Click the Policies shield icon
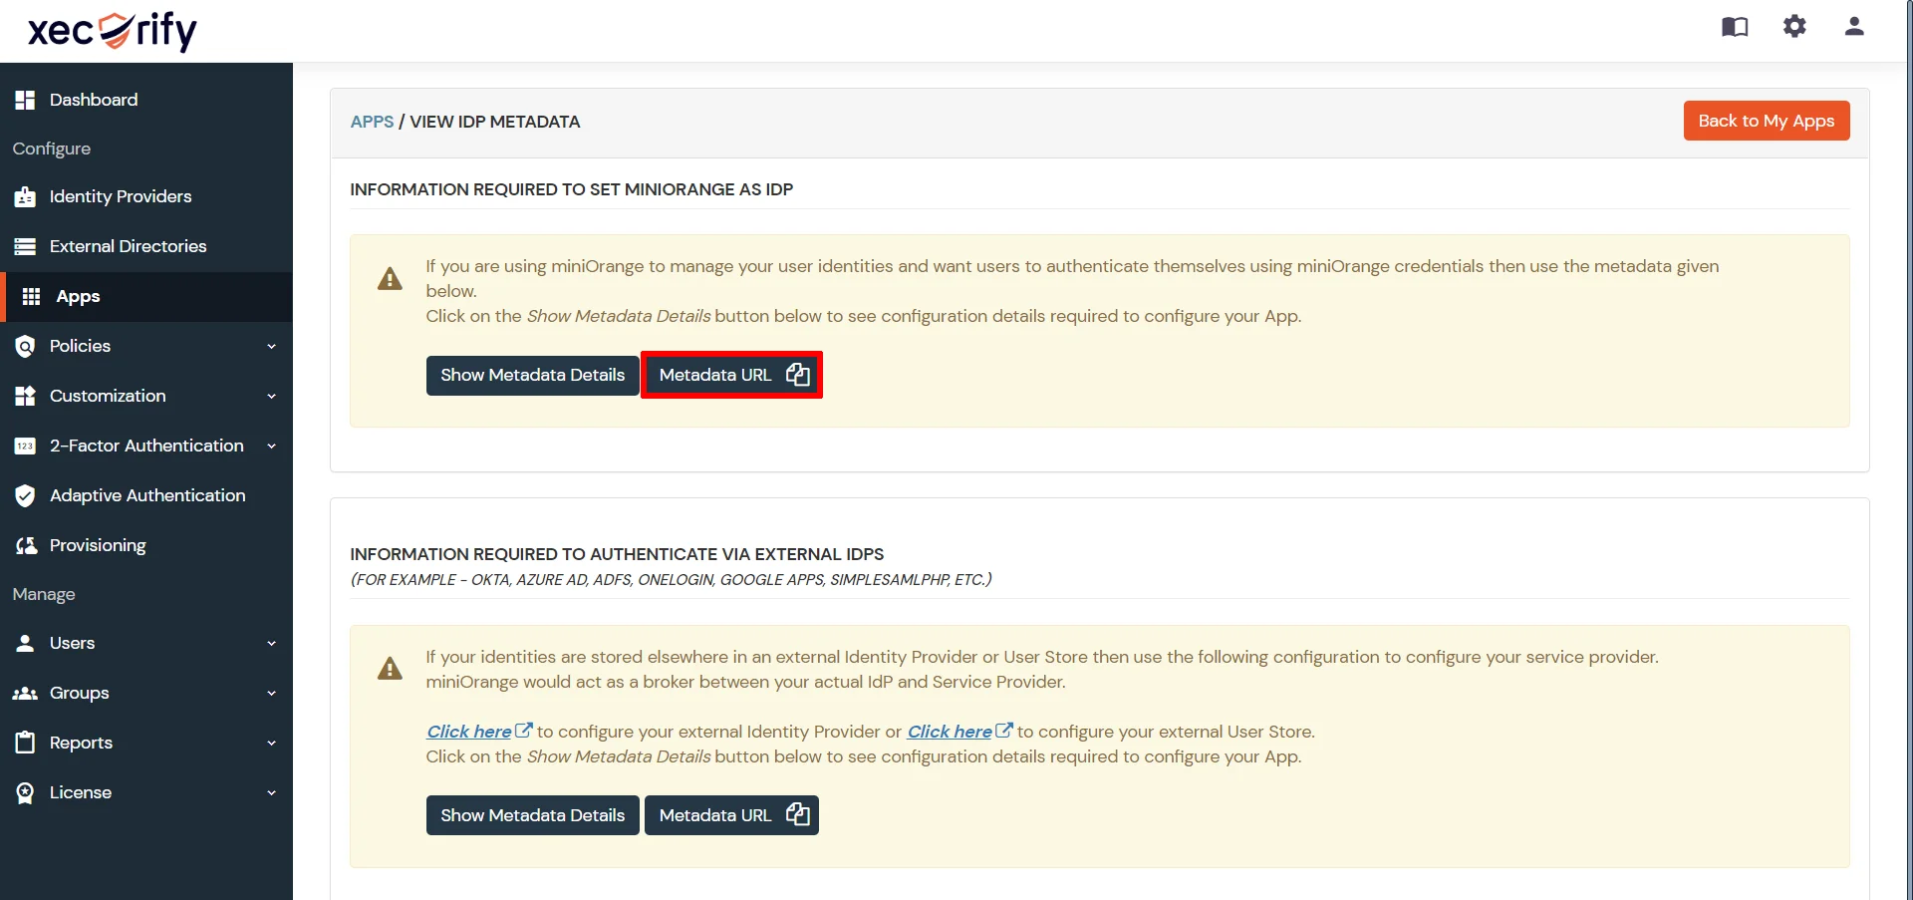The height and width of the screenshot is (900, 1913). pyautogui.click(x=25, y=346)
